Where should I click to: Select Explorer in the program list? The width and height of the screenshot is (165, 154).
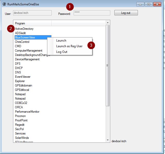coord(20,81)
